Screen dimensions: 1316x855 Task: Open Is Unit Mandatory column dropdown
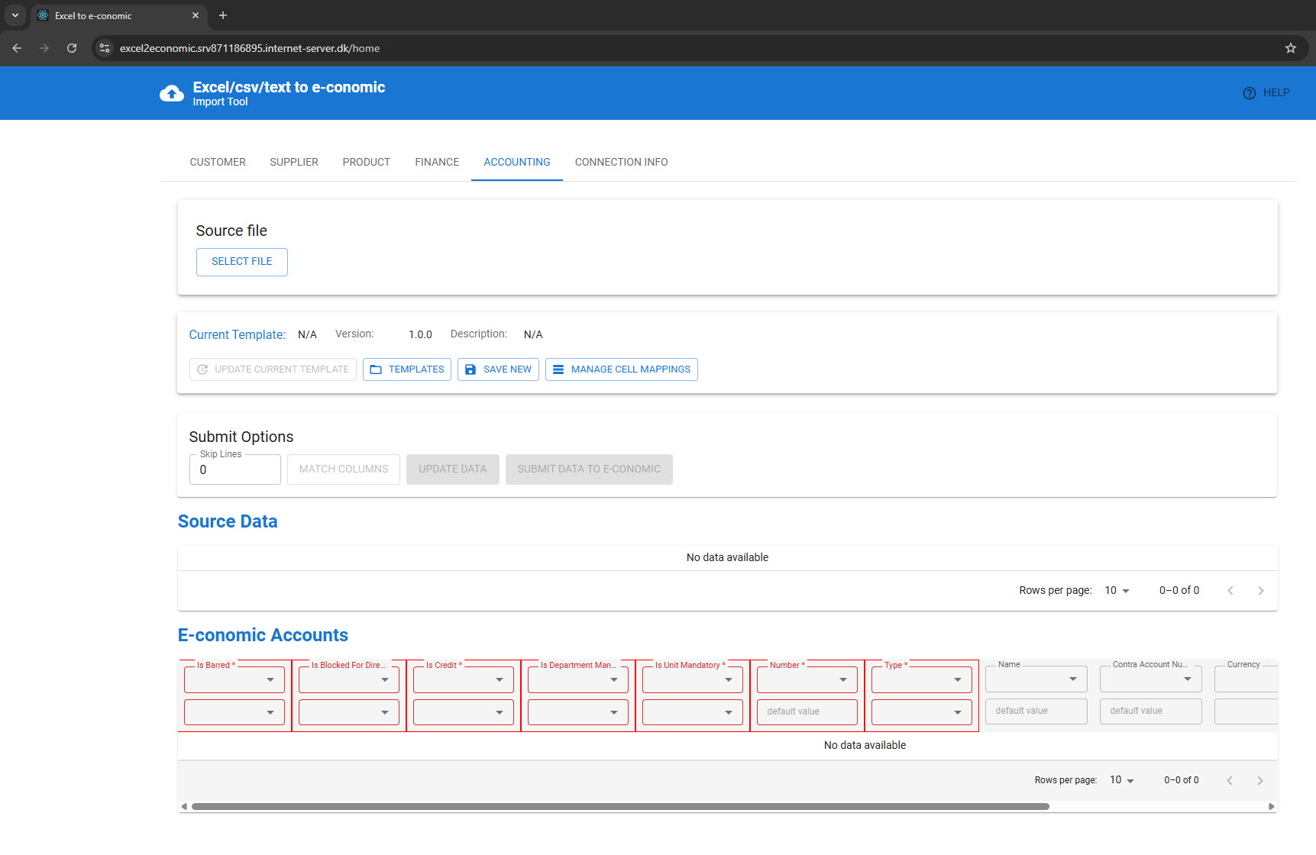click(693, 679)
